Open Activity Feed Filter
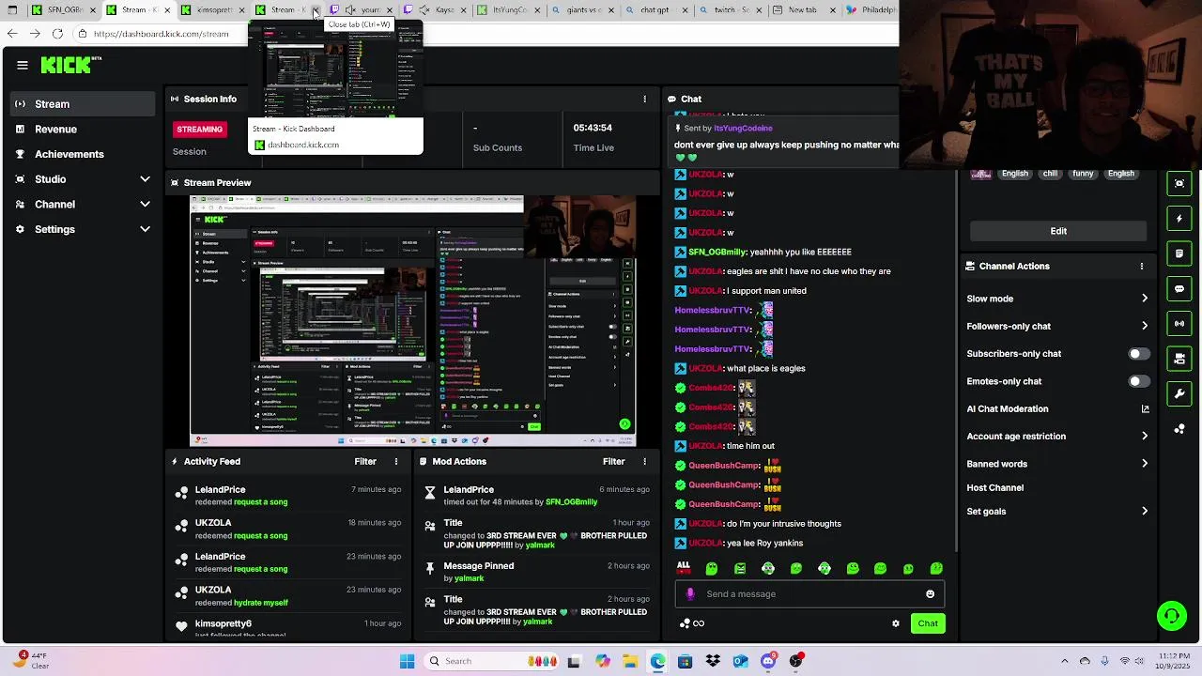The width and height of the screenshot is (1202, 676). tap(365, 461)
